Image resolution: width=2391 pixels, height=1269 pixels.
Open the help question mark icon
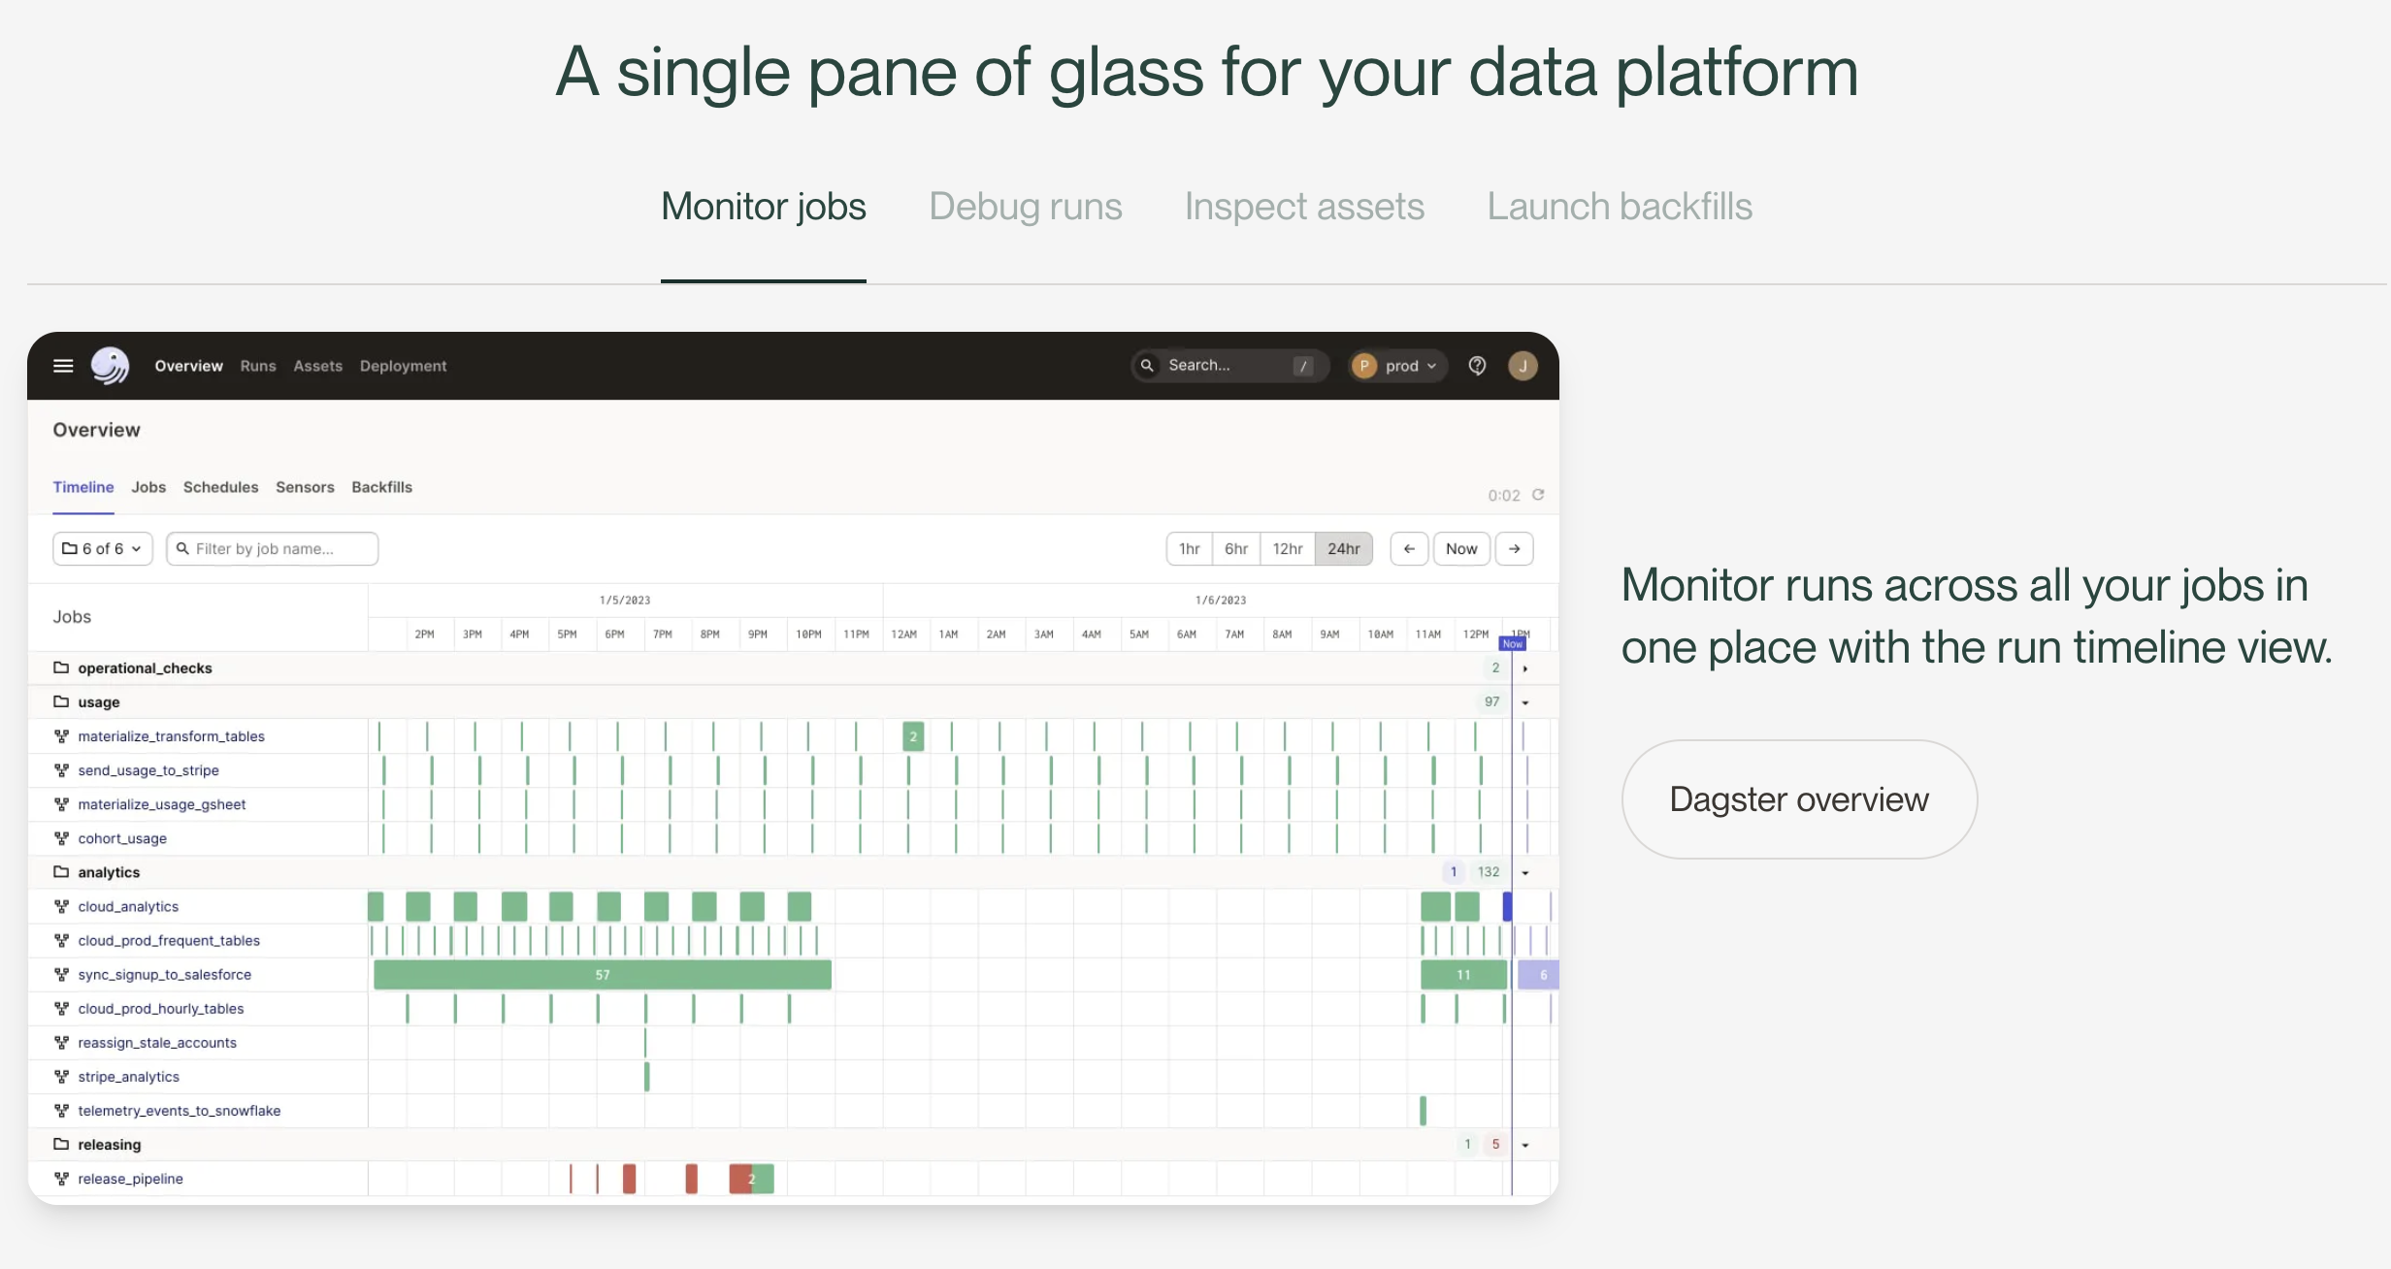[1477, 366]
